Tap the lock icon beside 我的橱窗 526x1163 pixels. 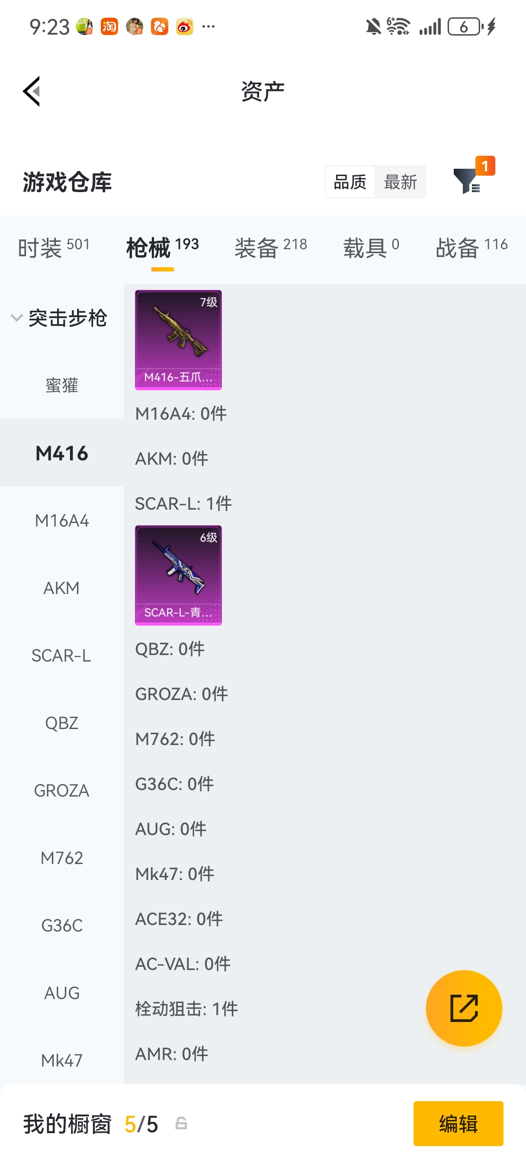(x=181, y=1123)
